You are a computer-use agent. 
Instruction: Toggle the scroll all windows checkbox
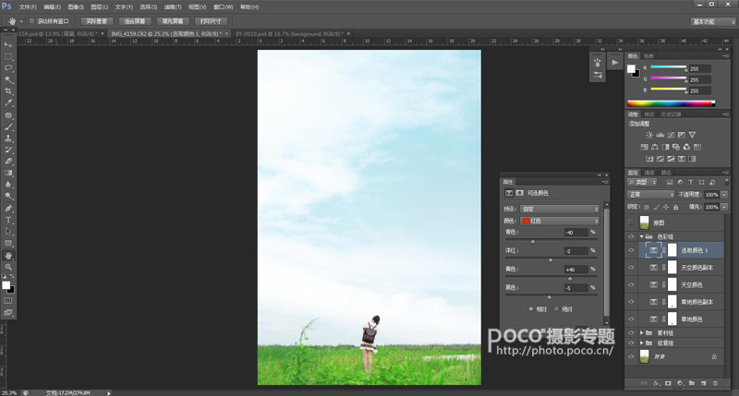click(x=32, y=21)
